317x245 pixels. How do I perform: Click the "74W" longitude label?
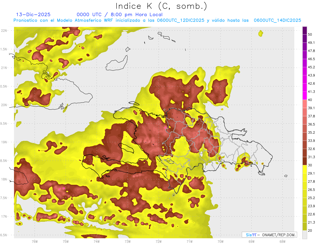(97, 241)
